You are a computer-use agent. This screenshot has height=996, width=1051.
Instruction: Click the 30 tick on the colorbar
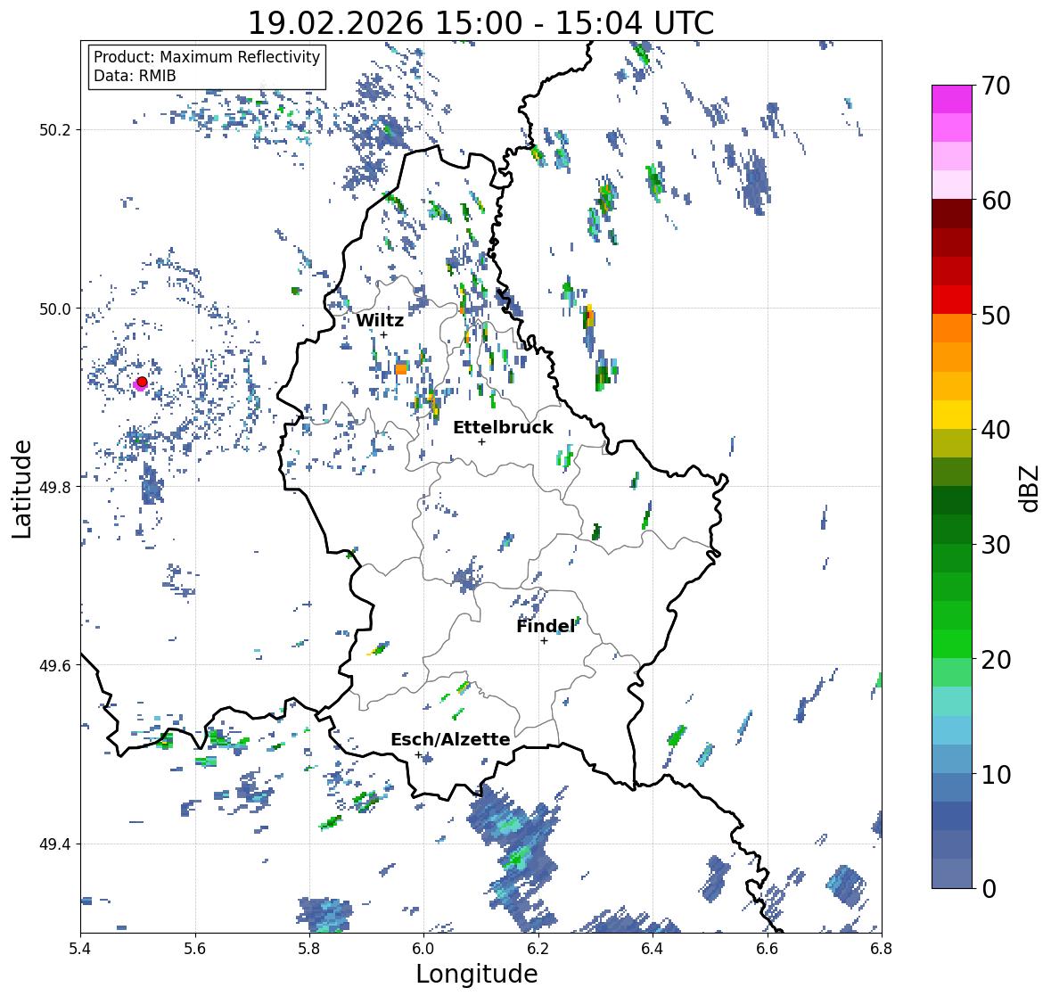996,545
